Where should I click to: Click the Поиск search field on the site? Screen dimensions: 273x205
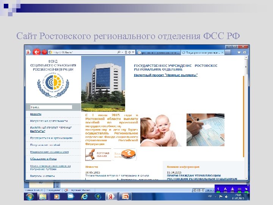(51, 107)
